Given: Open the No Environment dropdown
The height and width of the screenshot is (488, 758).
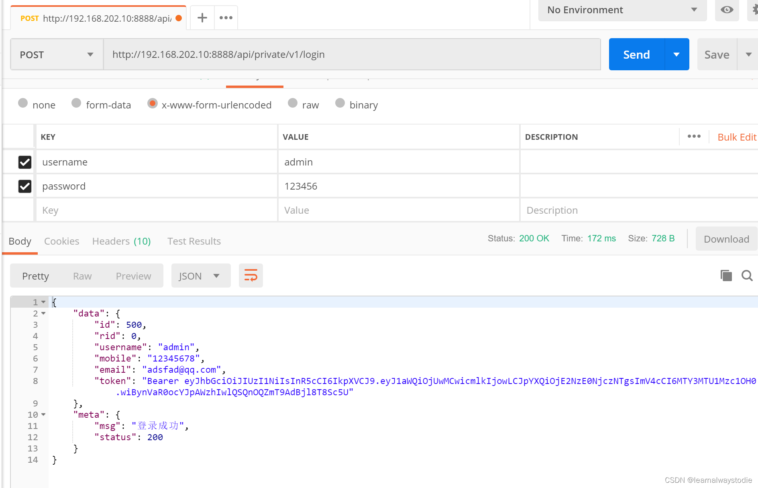Looking at the screenshot, I should [x=621, y=10].
